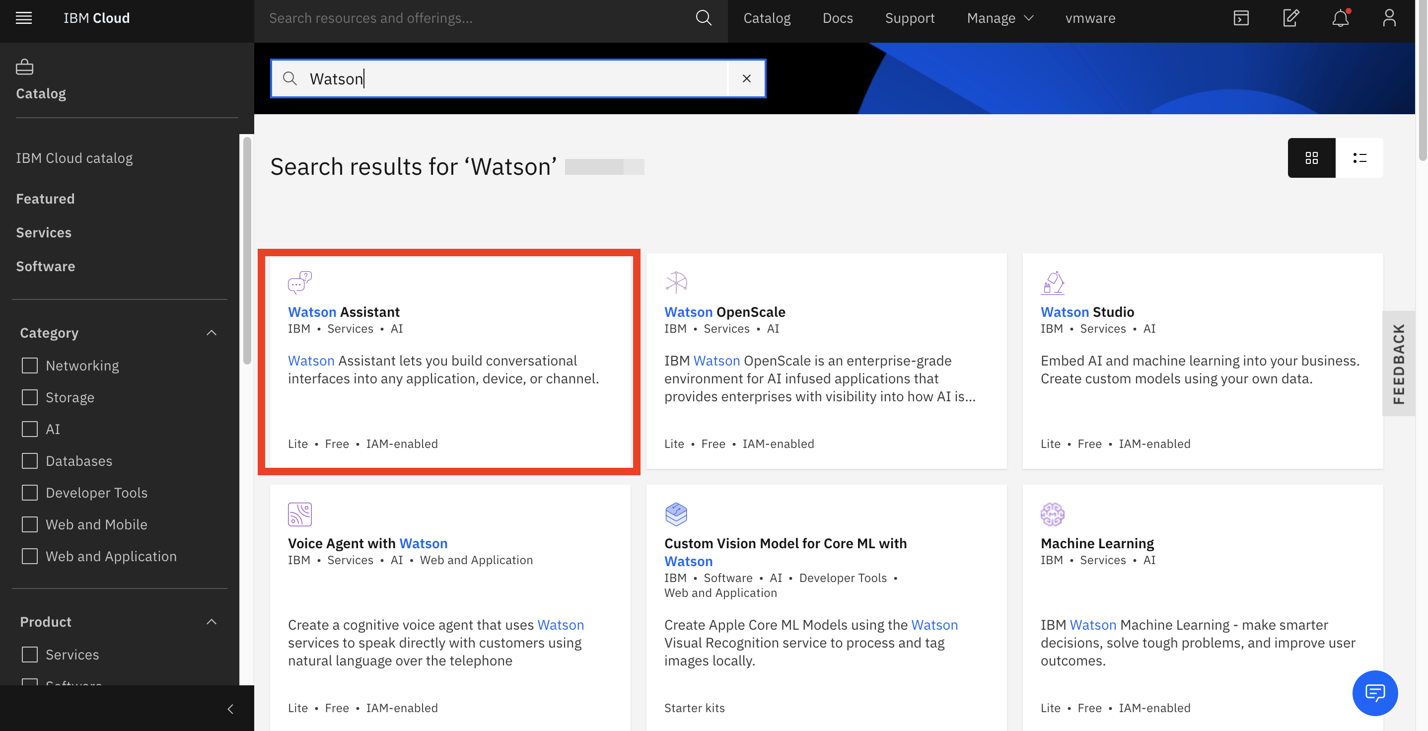
Task: Enable the AI category checkbox
Action: point(30,429)
